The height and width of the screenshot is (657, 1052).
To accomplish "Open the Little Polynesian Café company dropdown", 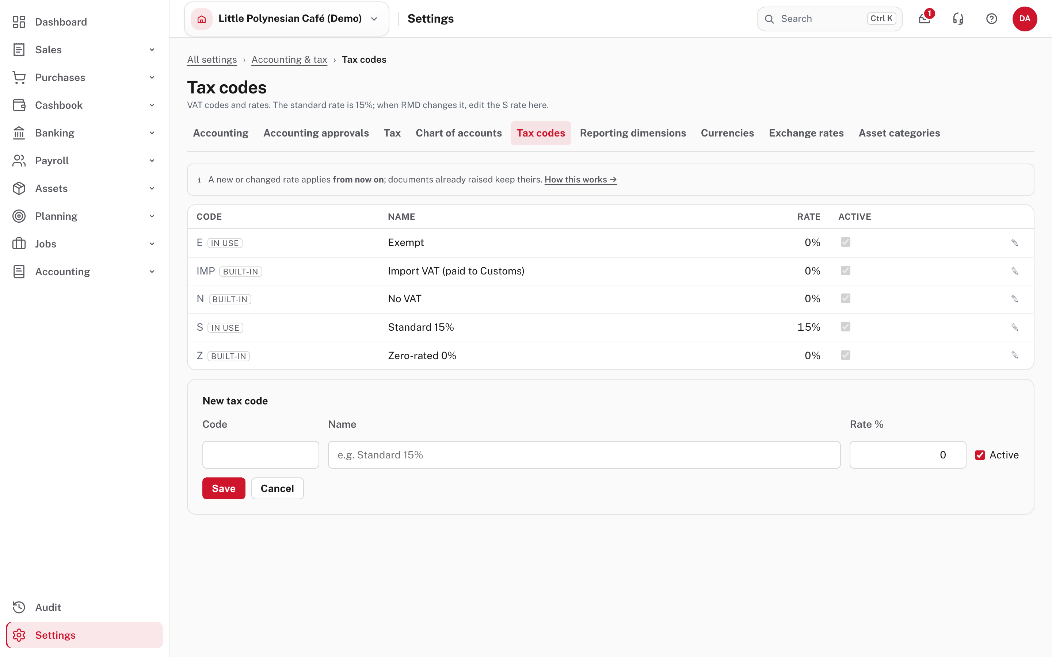I will coord(286,19).
